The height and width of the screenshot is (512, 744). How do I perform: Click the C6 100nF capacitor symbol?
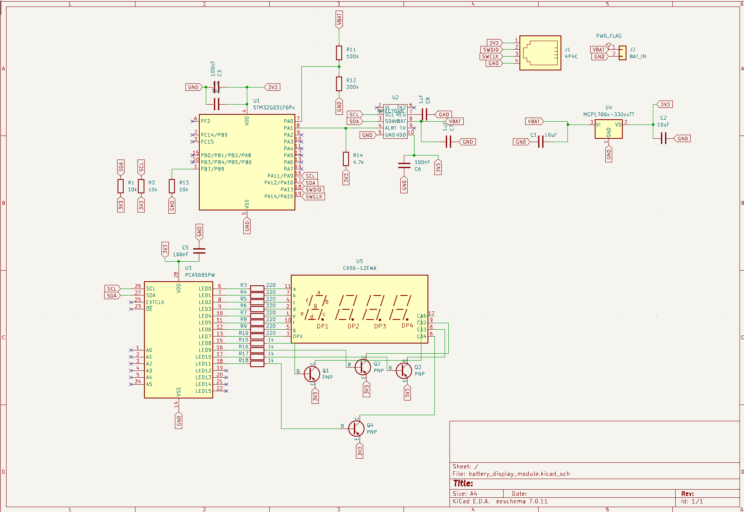click(404, 165)
